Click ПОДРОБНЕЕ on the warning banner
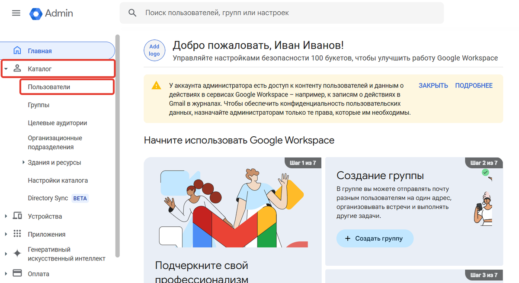Image resolution: width=519 pixels, height=283 pixels. pyautogui.click(x=474, y=86)
